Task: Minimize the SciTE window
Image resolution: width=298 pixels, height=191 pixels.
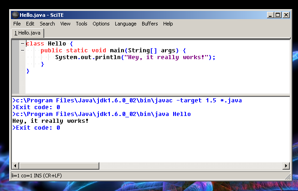Action: click(x=271, y=15)
